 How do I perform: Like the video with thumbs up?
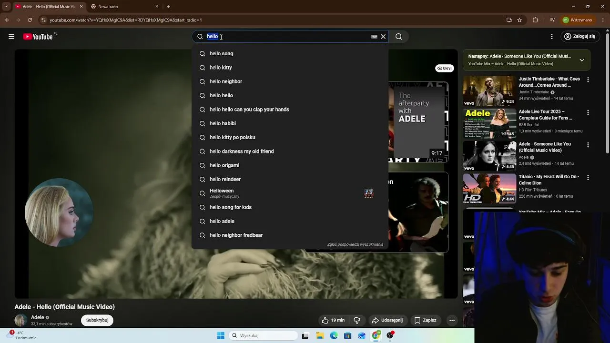pos(333,321)
